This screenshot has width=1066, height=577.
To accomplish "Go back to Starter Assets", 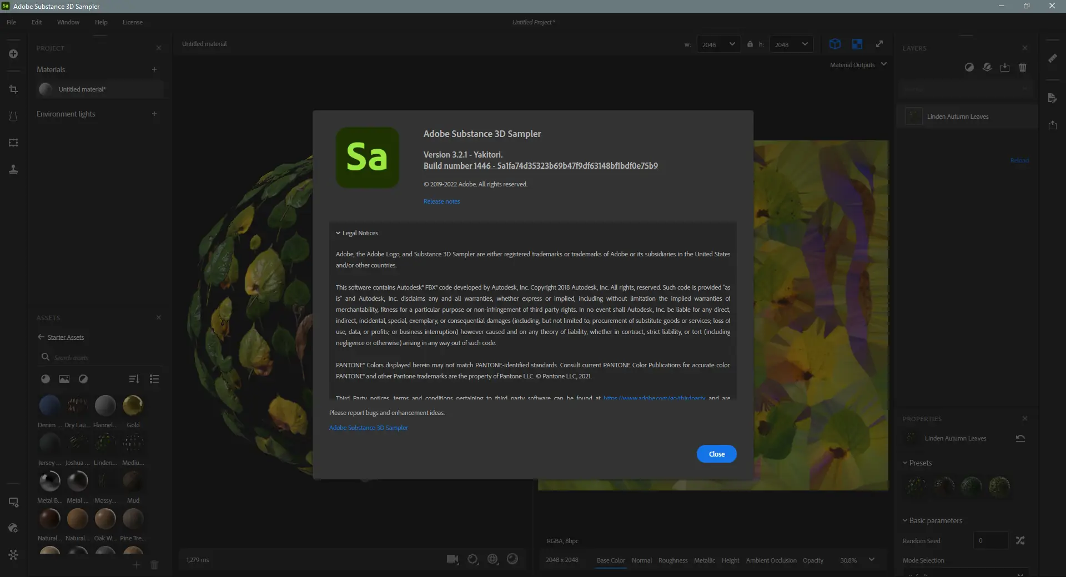I will pyautogui.click(x=61, y=337).
